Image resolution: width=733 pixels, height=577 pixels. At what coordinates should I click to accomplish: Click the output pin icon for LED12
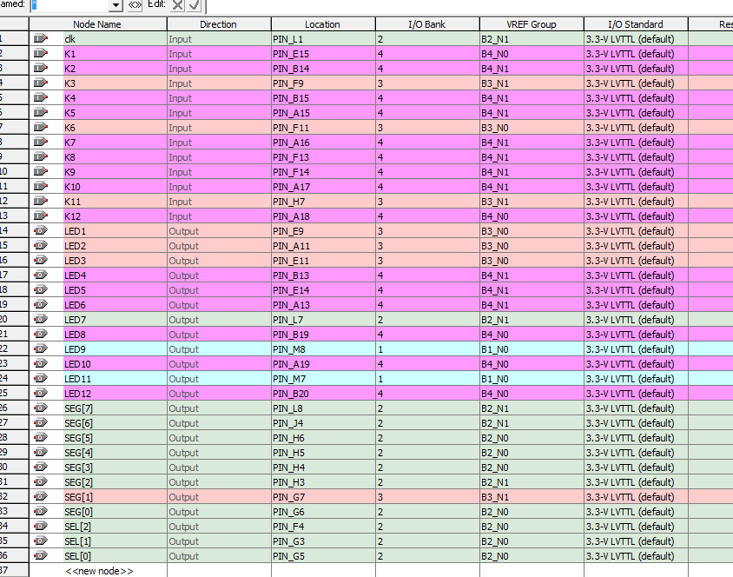(41, 394)
